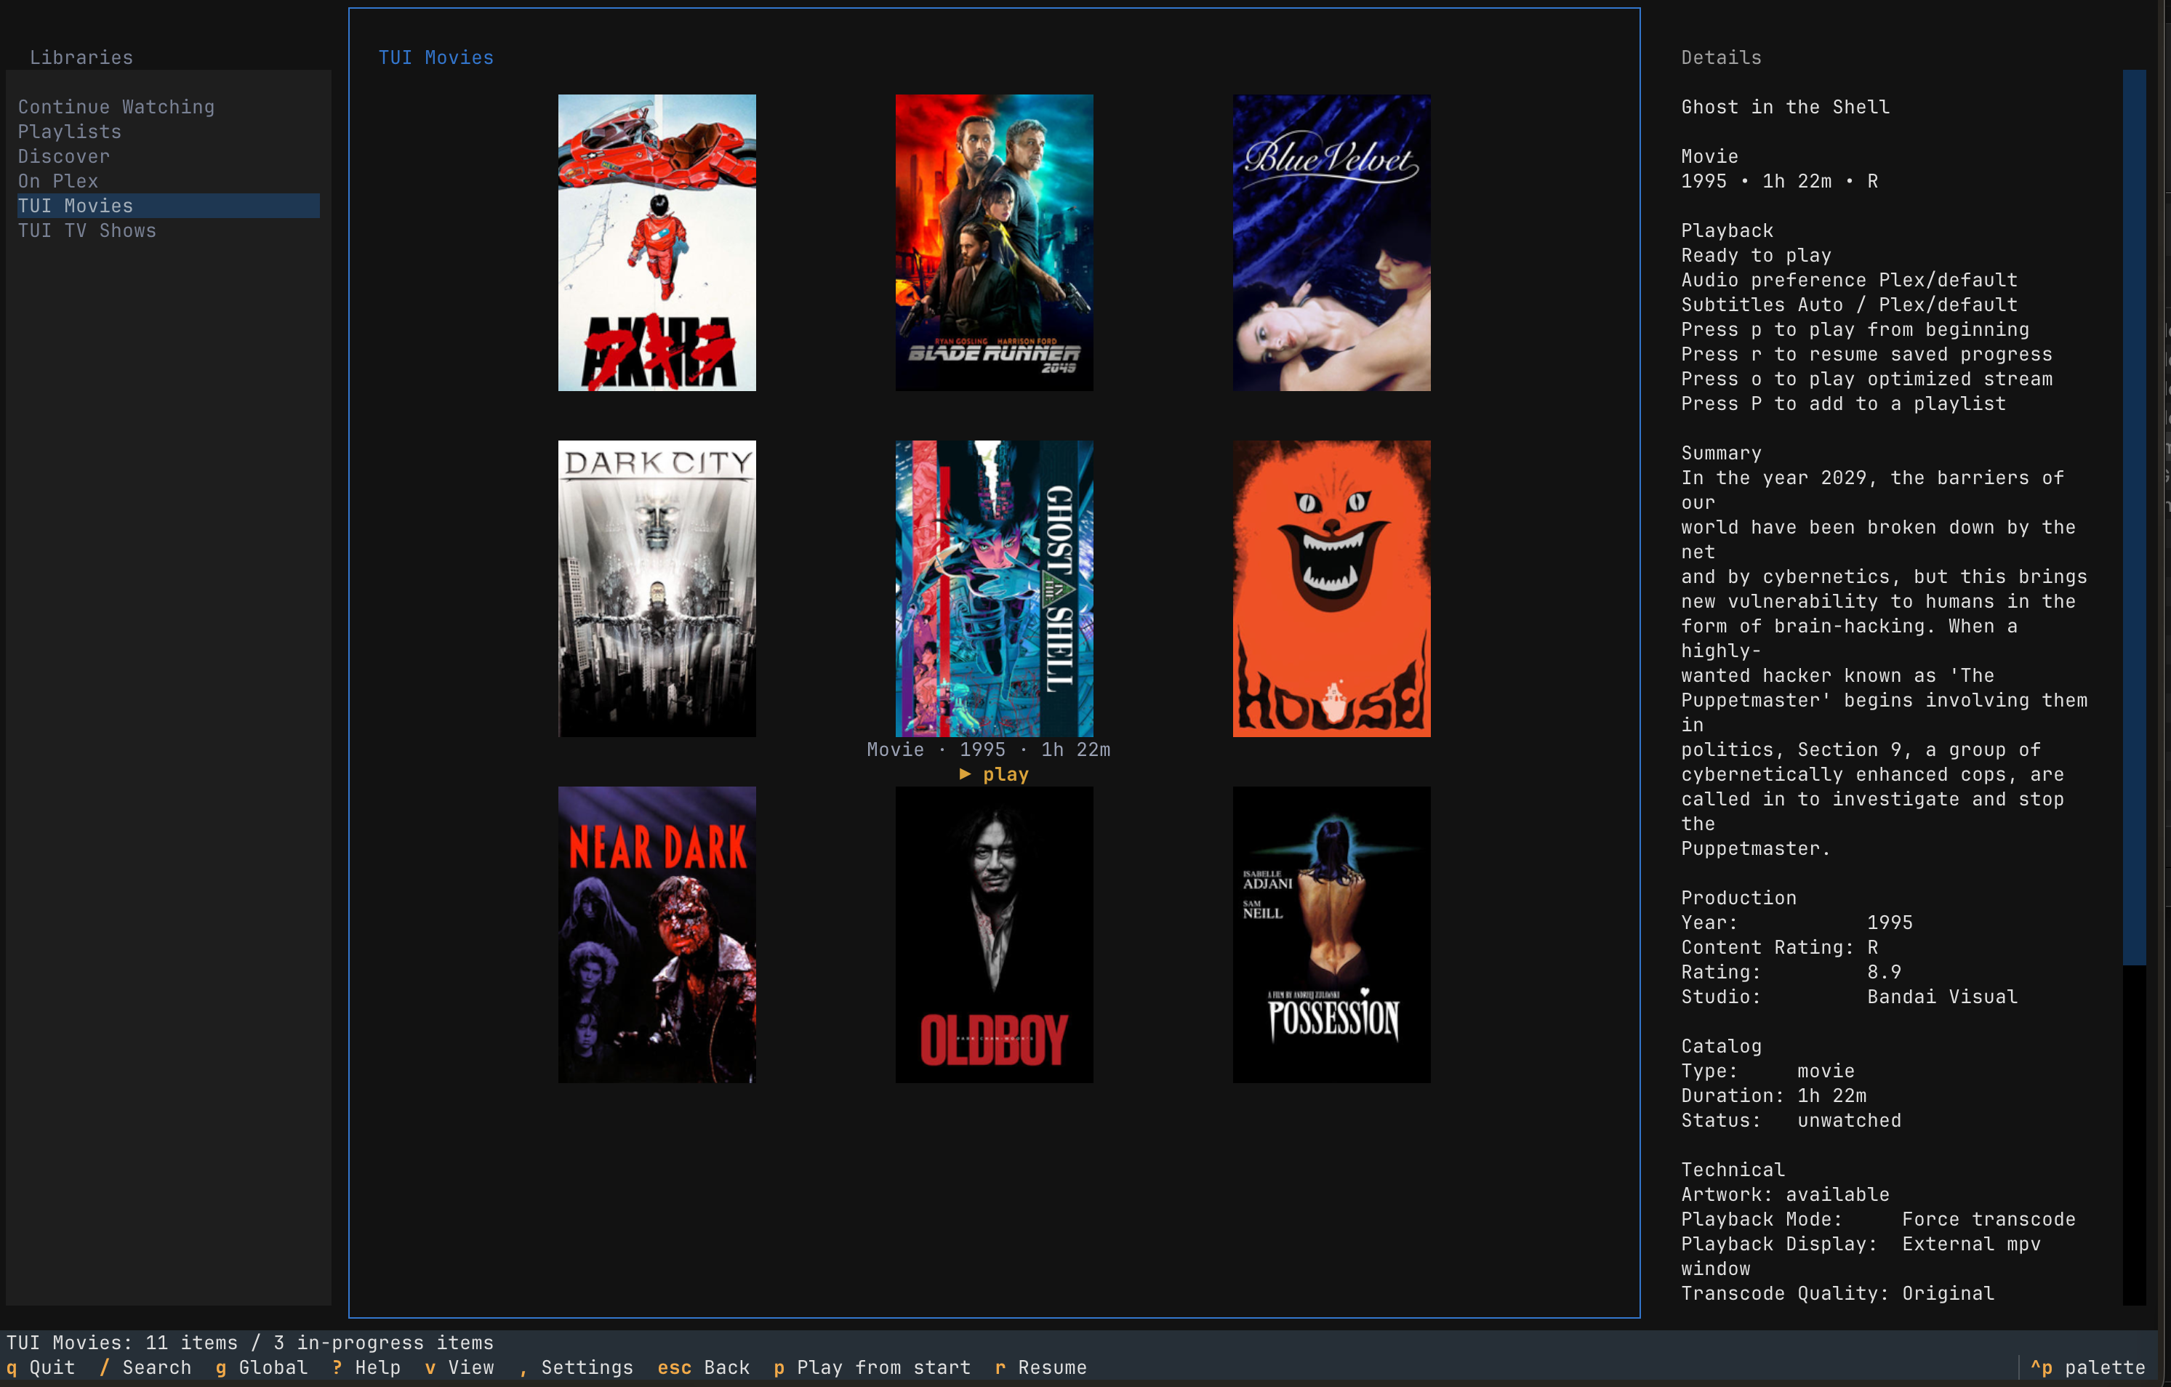This screenshot has width=2171, height=1387.
Task: Click 'Audio preference Plex/default' line
Action: pos(1849,281)
